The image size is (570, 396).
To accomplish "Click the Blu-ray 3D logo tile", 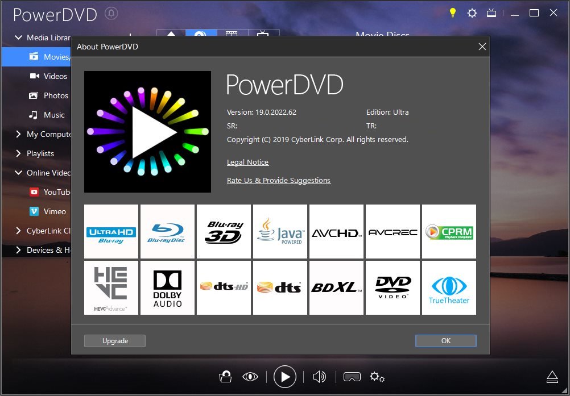I will 224,231.
